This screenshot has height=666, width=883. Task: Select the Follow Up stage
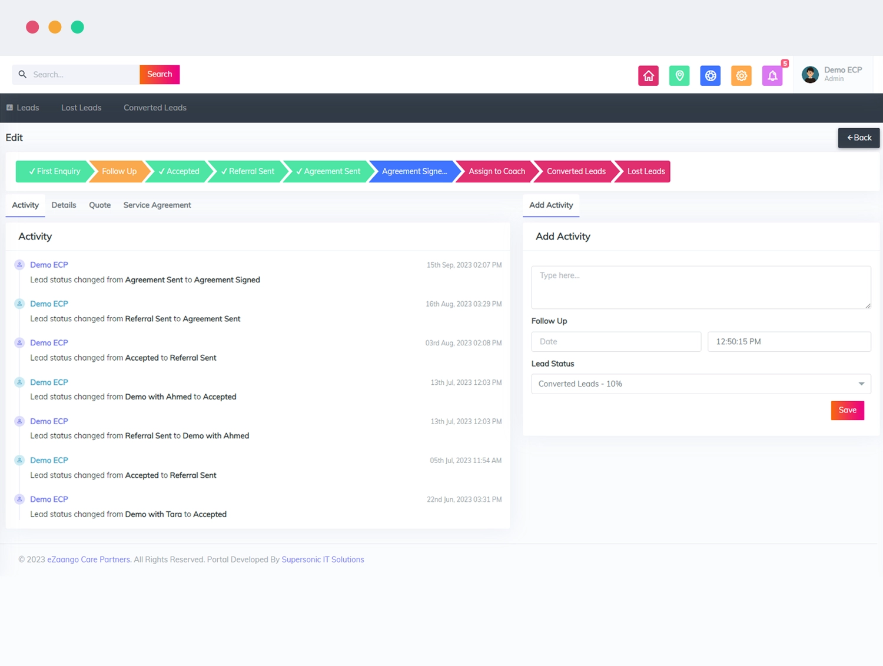pos(119,171)
